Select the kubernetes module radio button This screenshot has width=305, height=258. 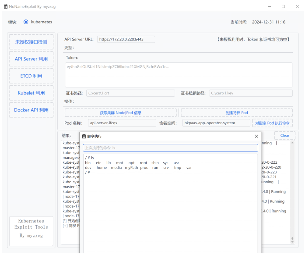[x=26, y=22]
